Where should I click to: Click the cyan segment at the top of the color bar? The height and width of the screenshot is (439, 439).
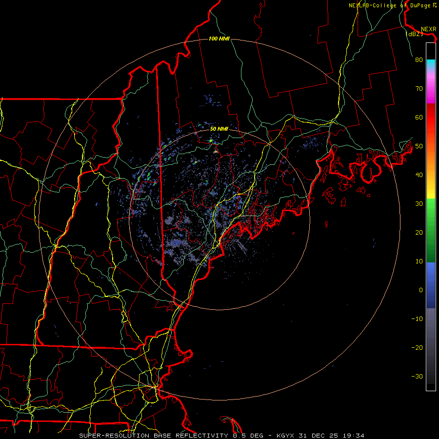tap(431, 64)
